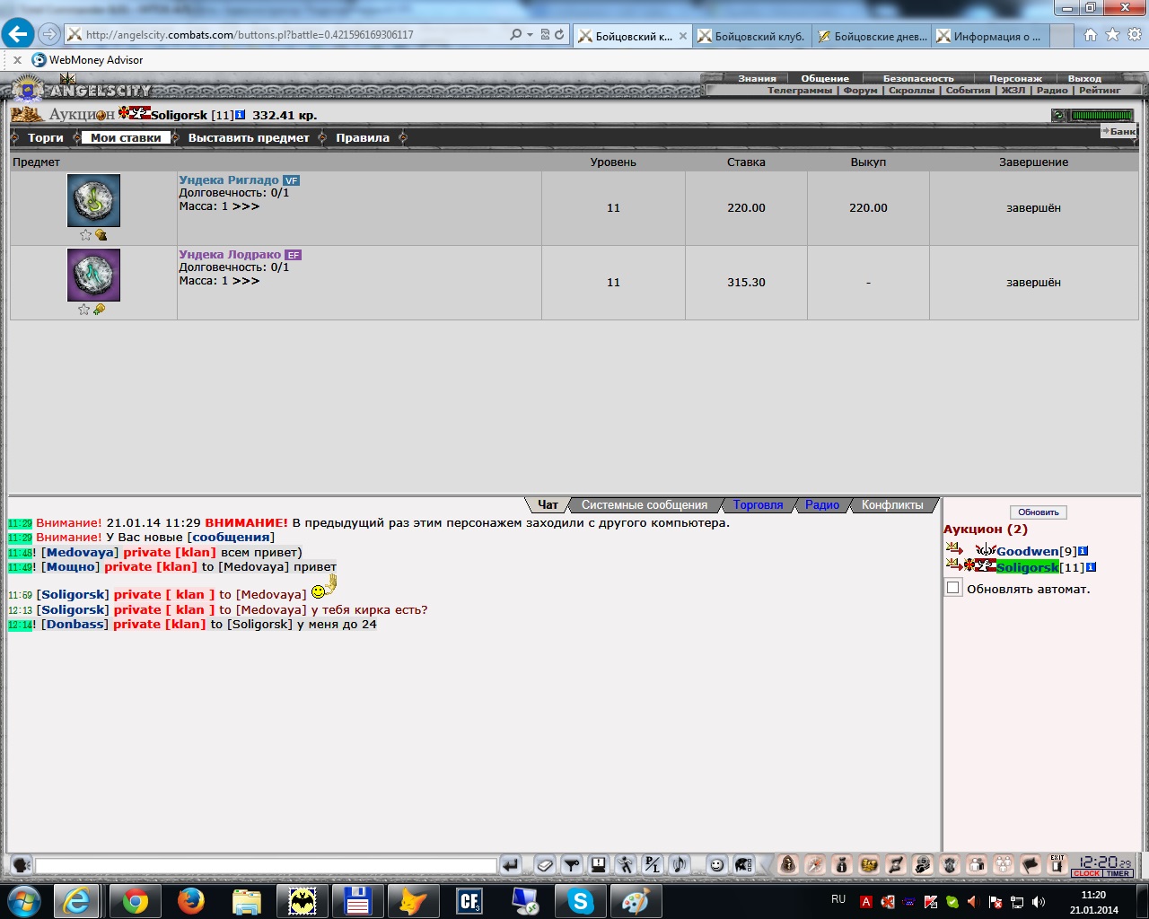This screenshot has height=919, width=1149.
Task: Click the Ундека Лодрако item thumbnail
Action: tap(93, 276)
